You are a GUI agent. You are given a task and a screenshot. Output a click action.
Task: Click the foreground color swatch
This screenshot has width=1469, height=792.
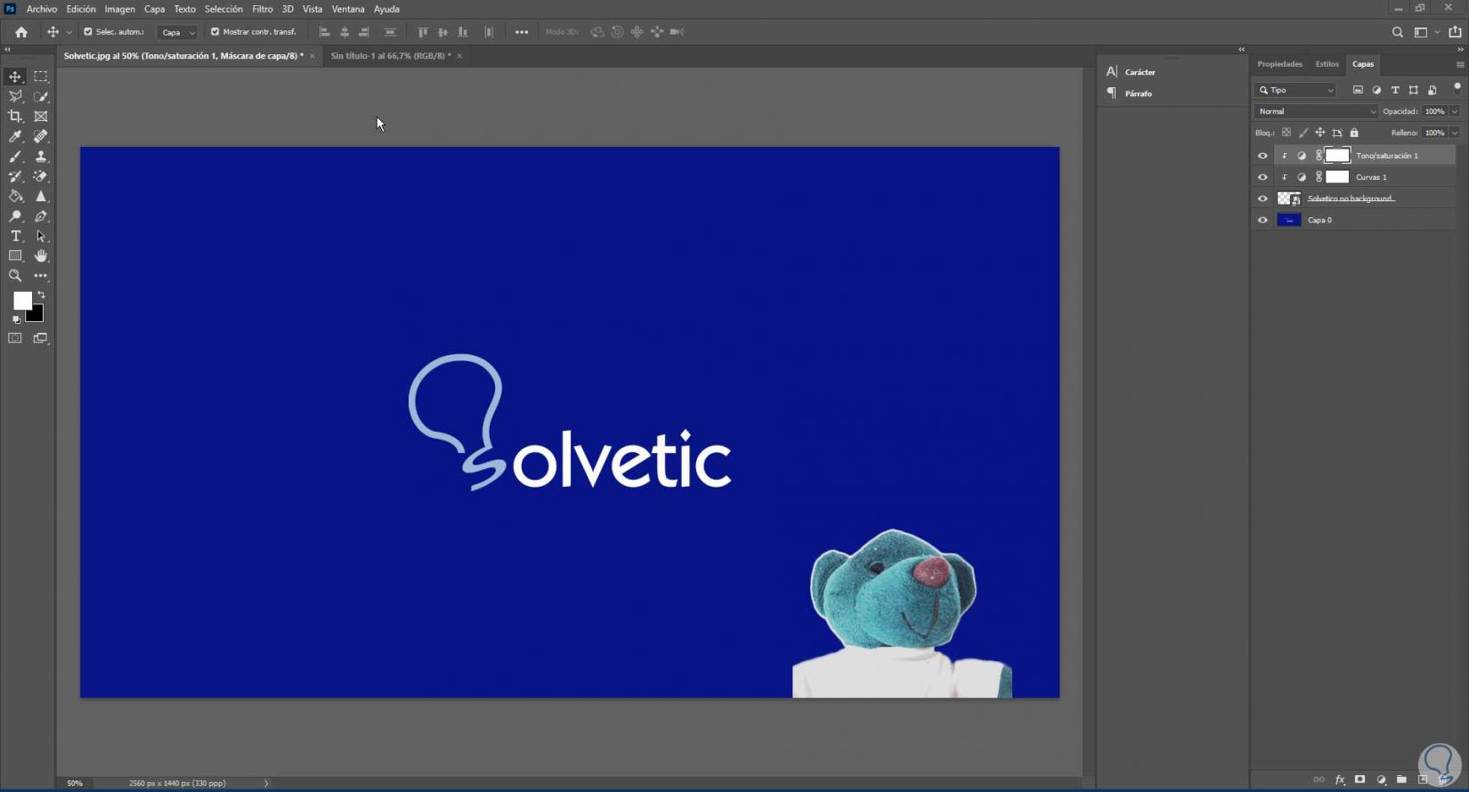22,301
